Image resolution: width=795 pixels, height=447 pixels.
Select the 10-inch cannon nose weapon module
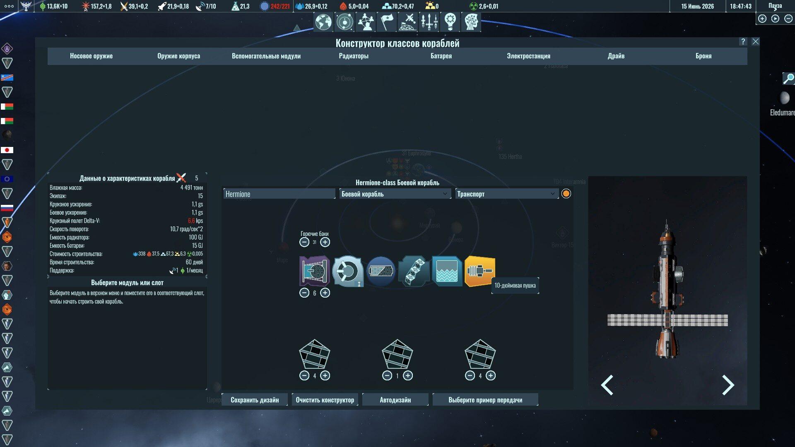click(x=479, y=271)
